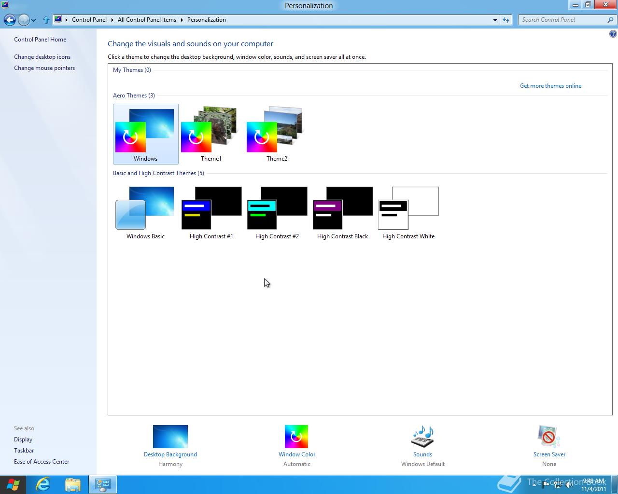Click the Search Control Panel field
Image resolution: width=618 pixels, height=494 pixels.
[562, 20]
